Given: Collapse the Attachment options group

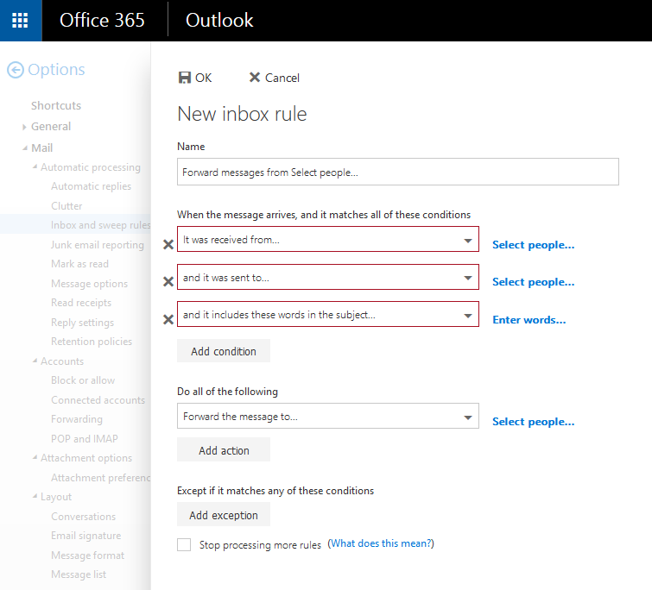Looking at the screenshot, I should click(35, 457).
